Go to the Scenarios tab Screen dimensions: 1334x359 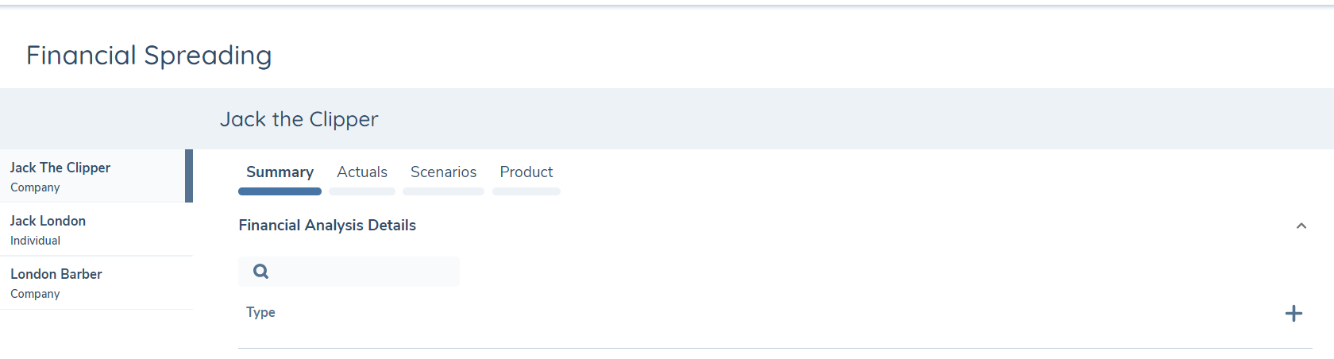443,172
